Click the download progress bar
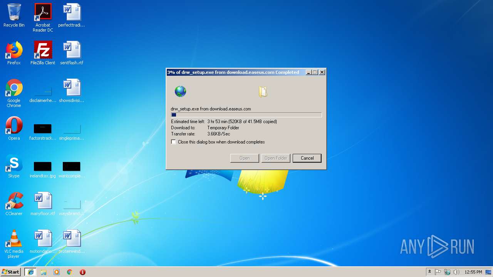Screen dimensions: 493x277 coord(246,115)
